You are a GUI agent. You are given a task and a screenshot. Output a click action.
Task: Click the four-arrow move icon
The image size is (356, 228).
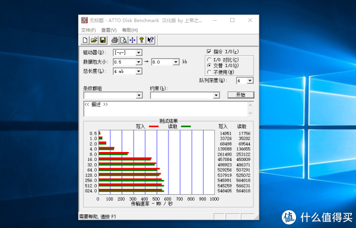point(132,40)
